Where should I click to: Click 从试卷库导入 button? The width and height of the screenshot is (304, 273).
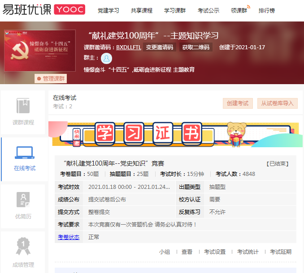coord(277,103)
